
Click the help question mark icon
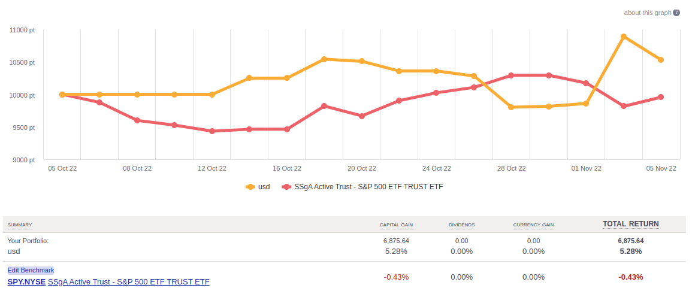pos(676,13)
